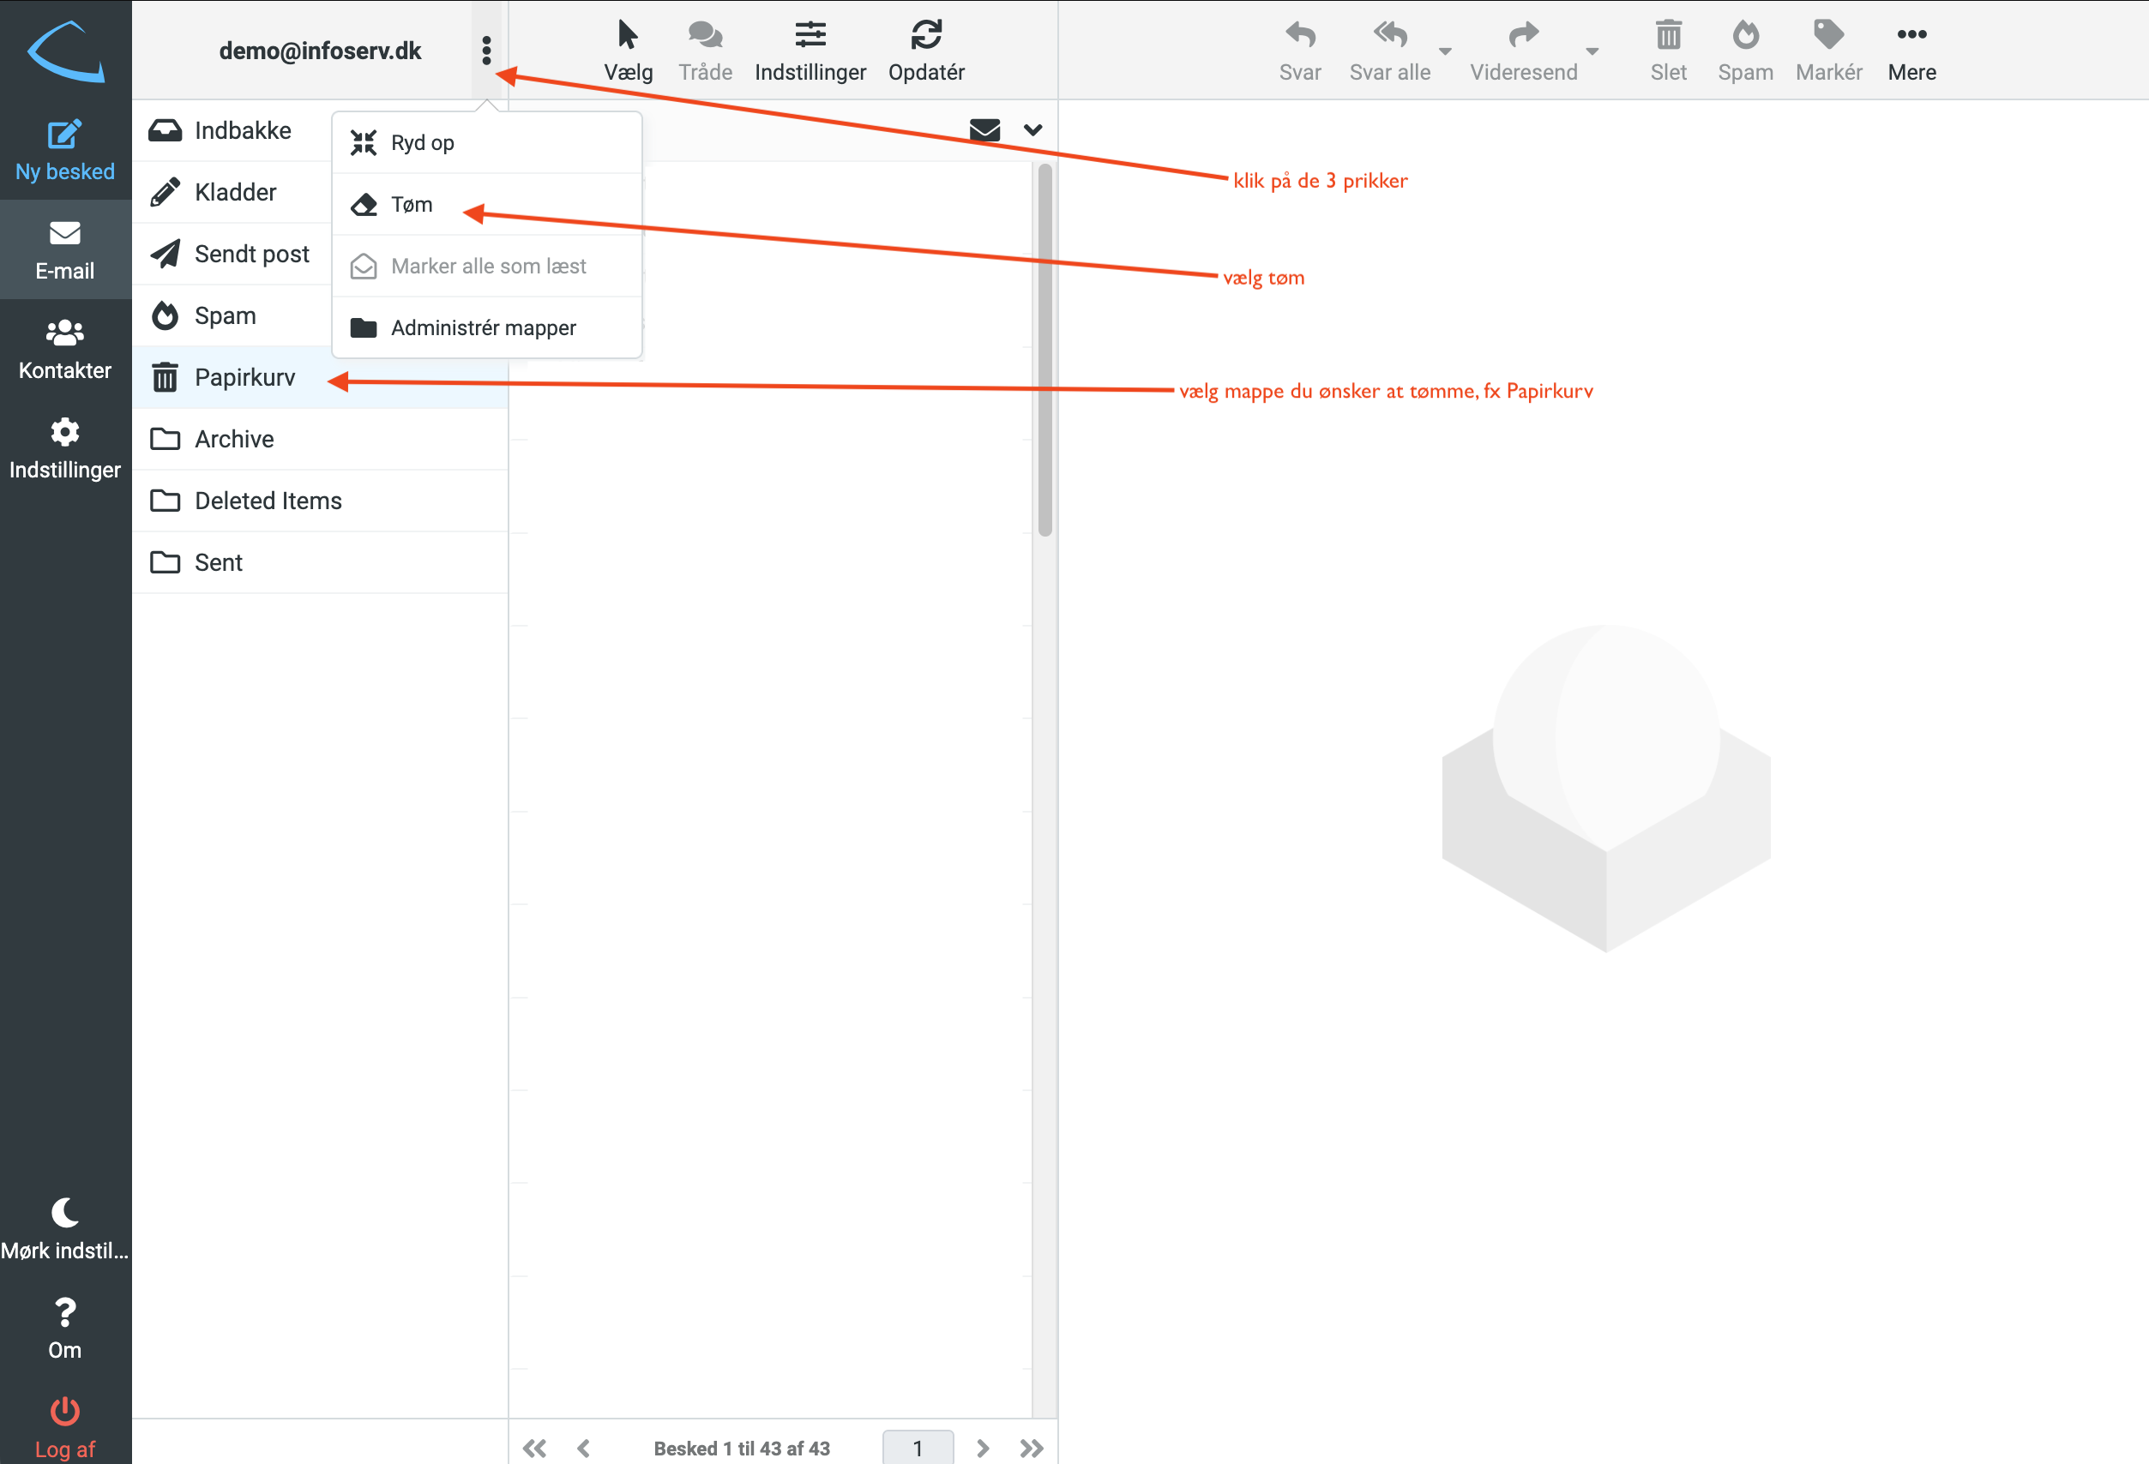2149x1464 pixels.
Task: Expand the message list filter chevron
Action: 1032,130
